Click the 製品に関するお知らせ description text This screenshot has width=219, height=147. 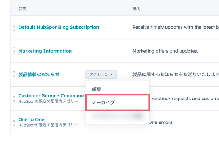click(x=175, y=75)
